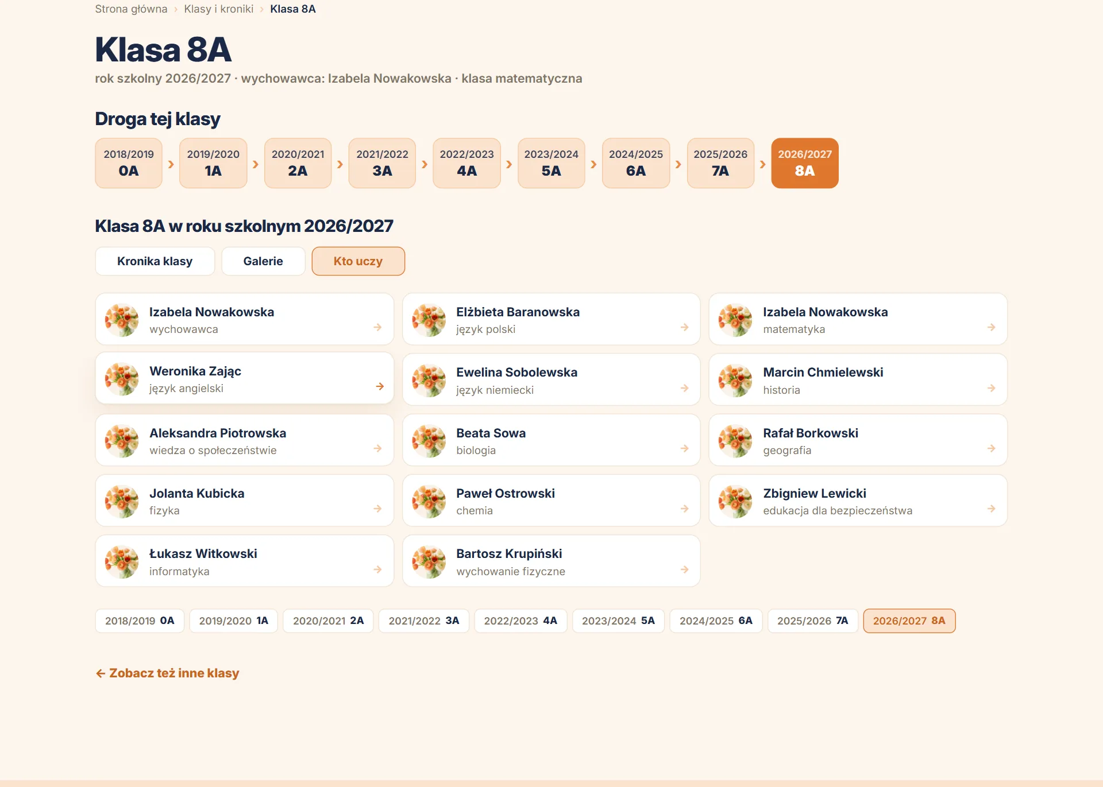Select 2018/2019 0A timeline card
This screenshot has width=1103, height=787.
click(x=129, y=163)
